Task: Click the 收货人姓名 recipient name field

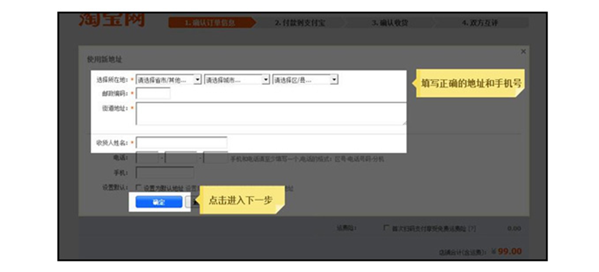Action: (x=182, y=143)
